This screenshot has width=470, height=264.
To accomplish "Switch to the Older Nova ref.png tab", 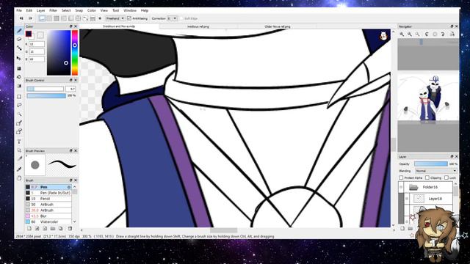I will 278,26.
